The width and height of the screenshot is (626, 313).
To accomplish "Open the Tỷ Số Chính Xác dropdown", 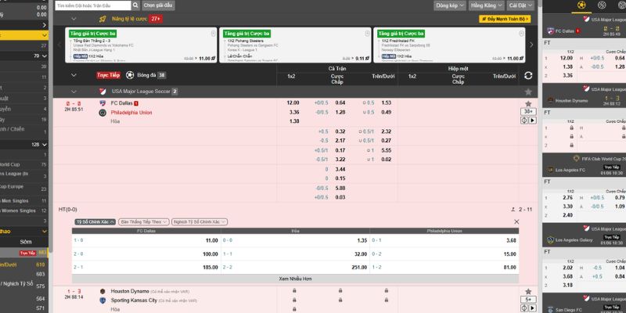I will pyautogui.click(x=95, y=221).
